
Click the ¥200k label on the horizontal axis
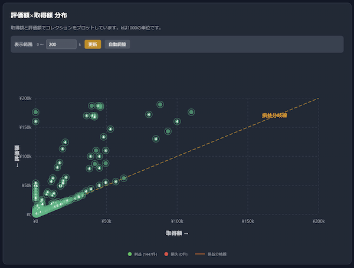click(x=318, y=221)
